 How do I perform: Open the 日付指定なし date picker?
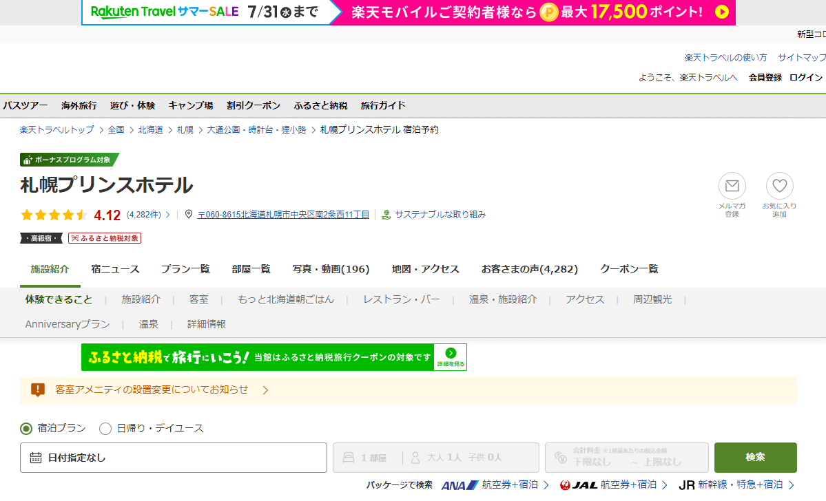pyautogui.click(x=174, y=458)
